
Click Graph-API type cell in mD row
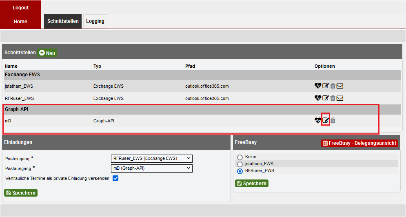(104, 121)
